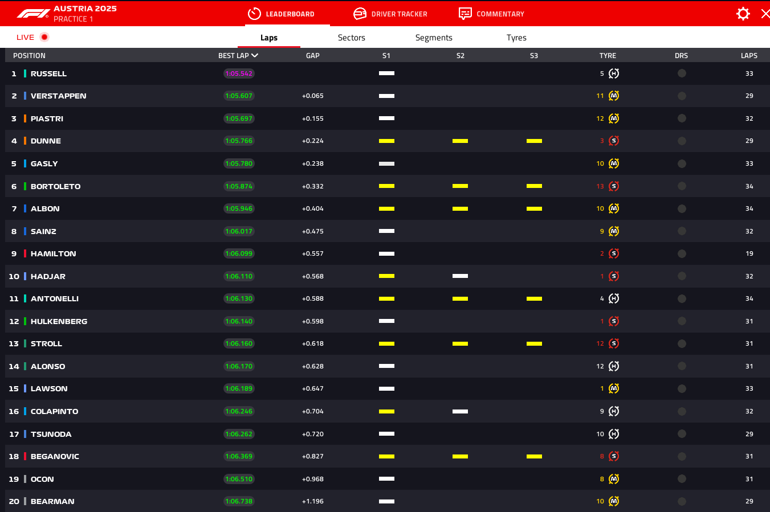
Task: Open the Segments tab
Action: tap(434, 38)
